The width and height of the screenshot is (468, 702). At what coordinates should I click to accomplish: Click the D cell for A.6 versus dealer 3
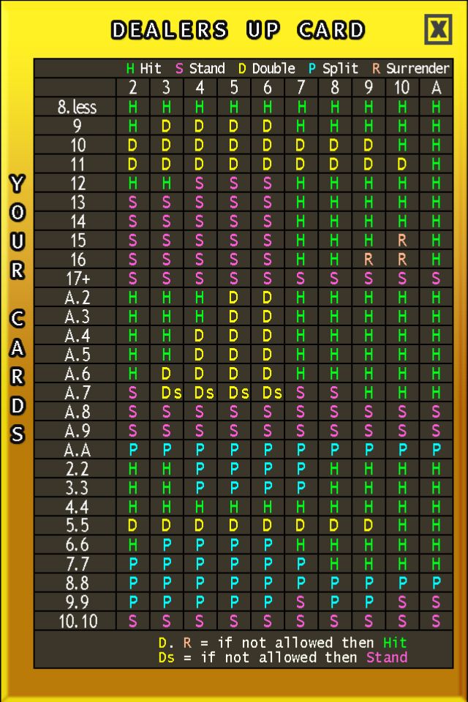[166, 374]
